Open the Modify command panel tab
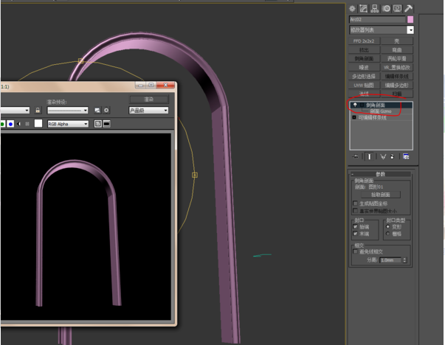Image resolution: width=445 pixels, height=345 pixels. [x=364, y=9]
